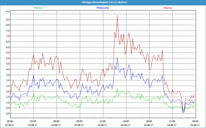Click the 03:00 time axis label
The image size is (206, 128).
click(x=33, y=121)
